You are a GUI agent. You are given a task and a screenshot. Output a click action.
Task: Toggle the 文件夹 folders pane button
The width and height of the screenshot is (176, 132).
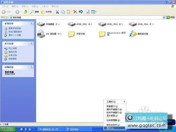(46, 12)
